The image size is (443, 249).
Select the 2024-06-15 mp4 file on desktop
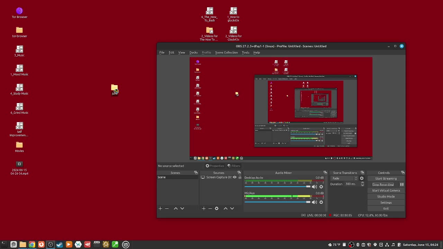(x=19, y=168)
